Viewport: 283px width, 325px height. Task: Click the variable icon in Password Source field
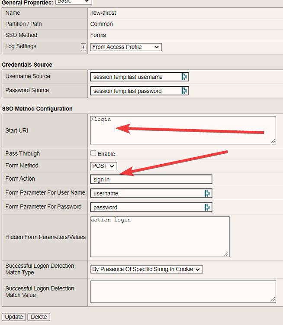coord(184,91)
